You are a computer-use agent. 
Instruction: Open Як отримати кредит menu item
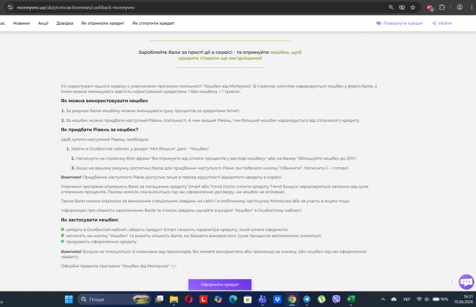tap(103, 24)
